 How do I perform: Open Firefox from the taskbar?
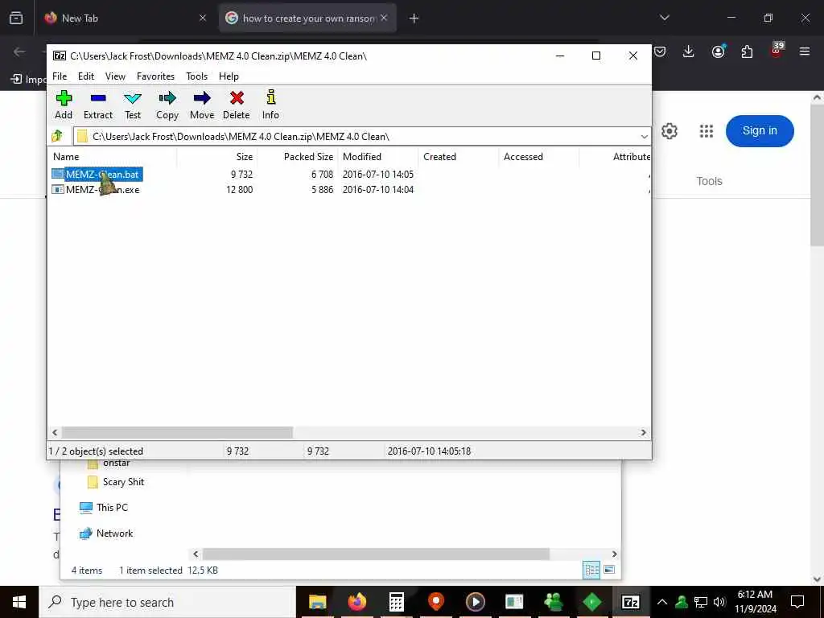coord(356,602)
